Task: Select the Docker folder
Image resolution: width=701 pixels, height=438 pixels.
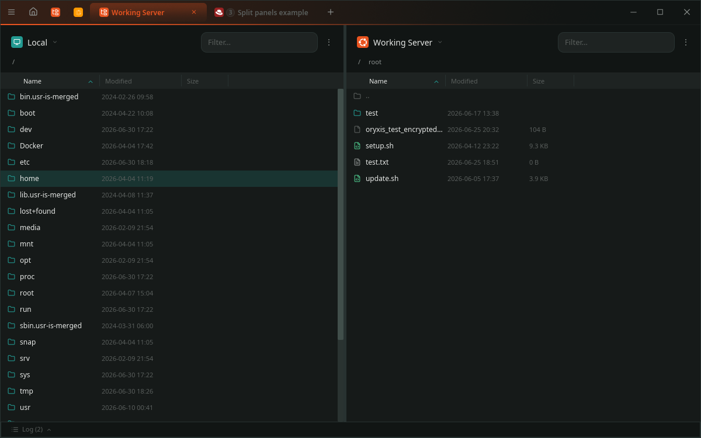Action: pyautogui.click(x=169, y=146)
